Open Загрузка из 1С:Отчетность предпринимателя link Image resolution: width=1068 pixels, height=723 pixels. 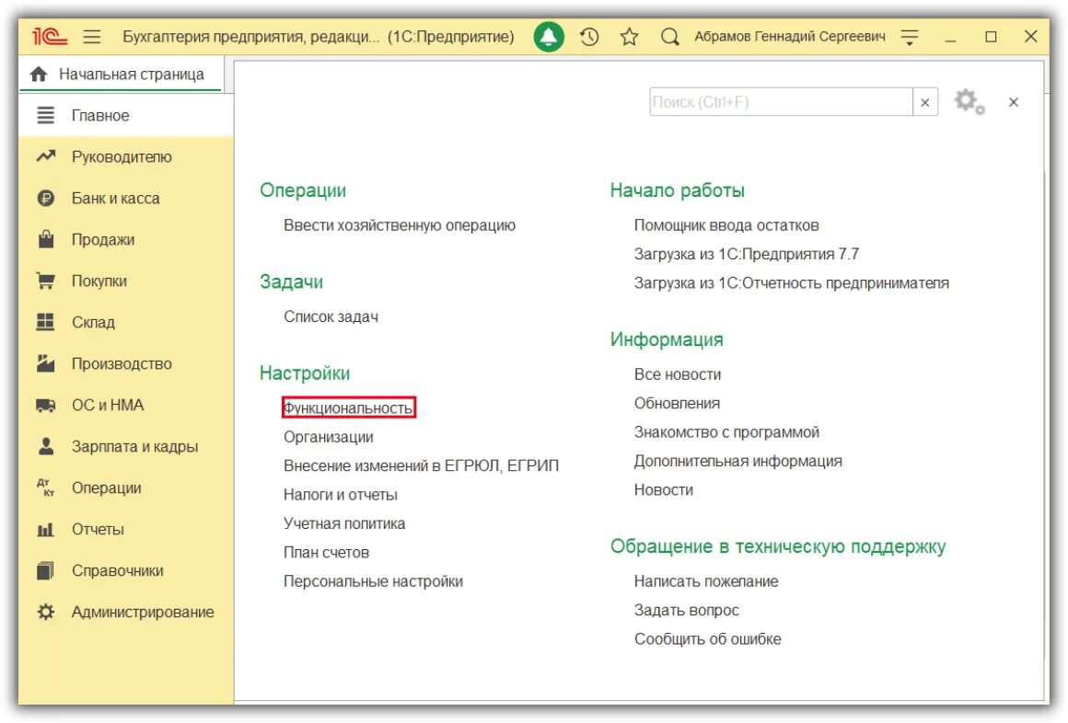click(x=792, y=283)
